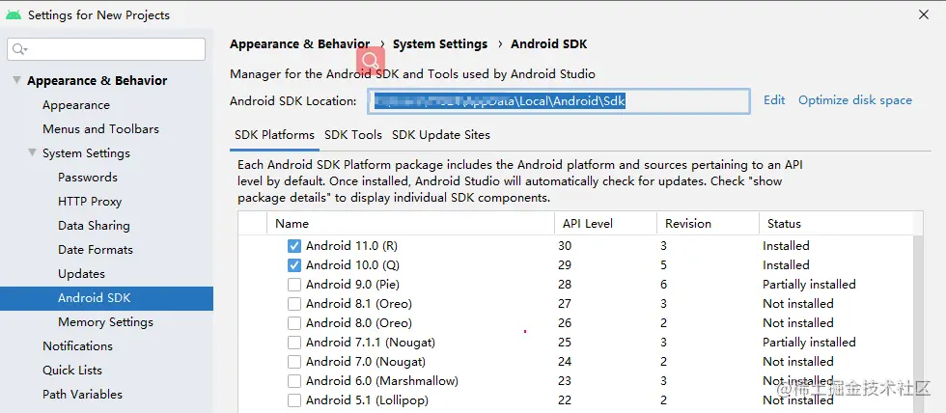The image size is (946, 413).
Task: Check the Android 5.1 (Lollipop) checkbox
Action: pyautogui.click(x=294, y=400)
